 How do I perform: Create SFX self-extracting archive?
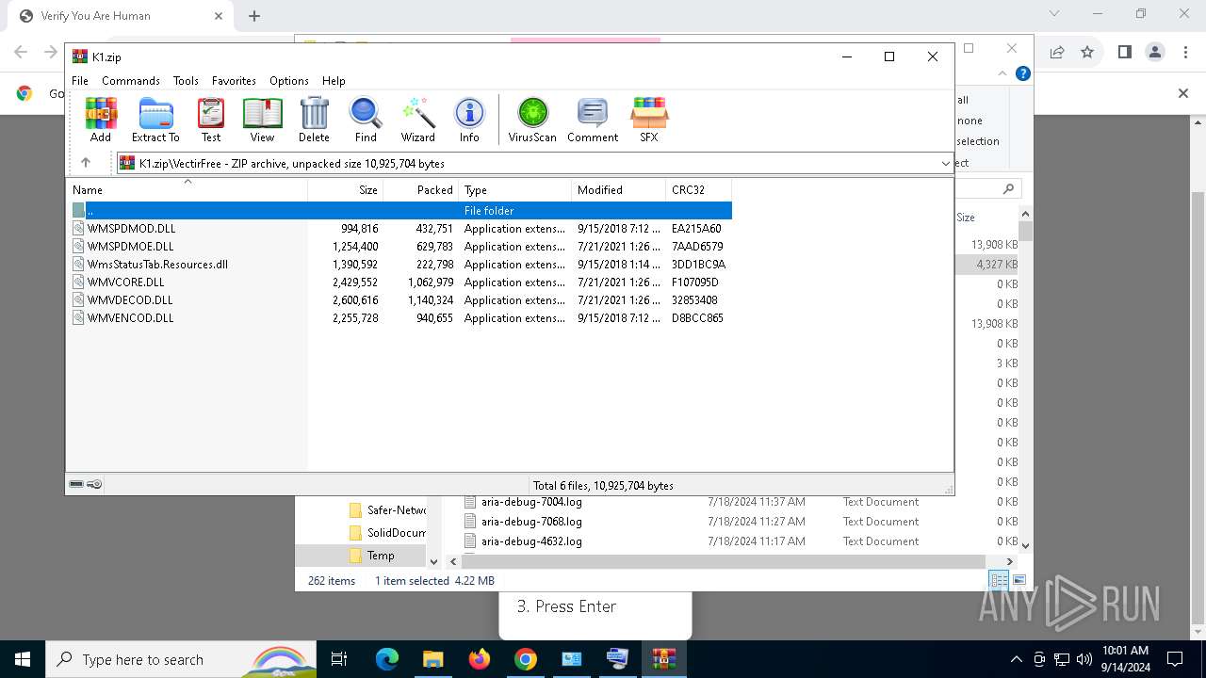click(649, 121)
